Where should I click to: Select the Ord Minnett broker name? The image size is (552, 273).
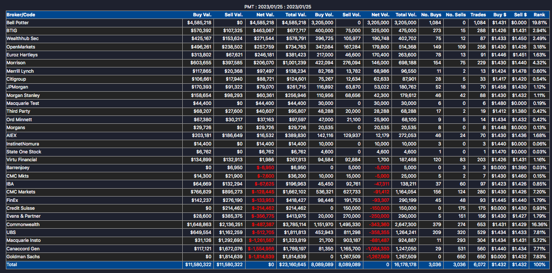(19, 120)
